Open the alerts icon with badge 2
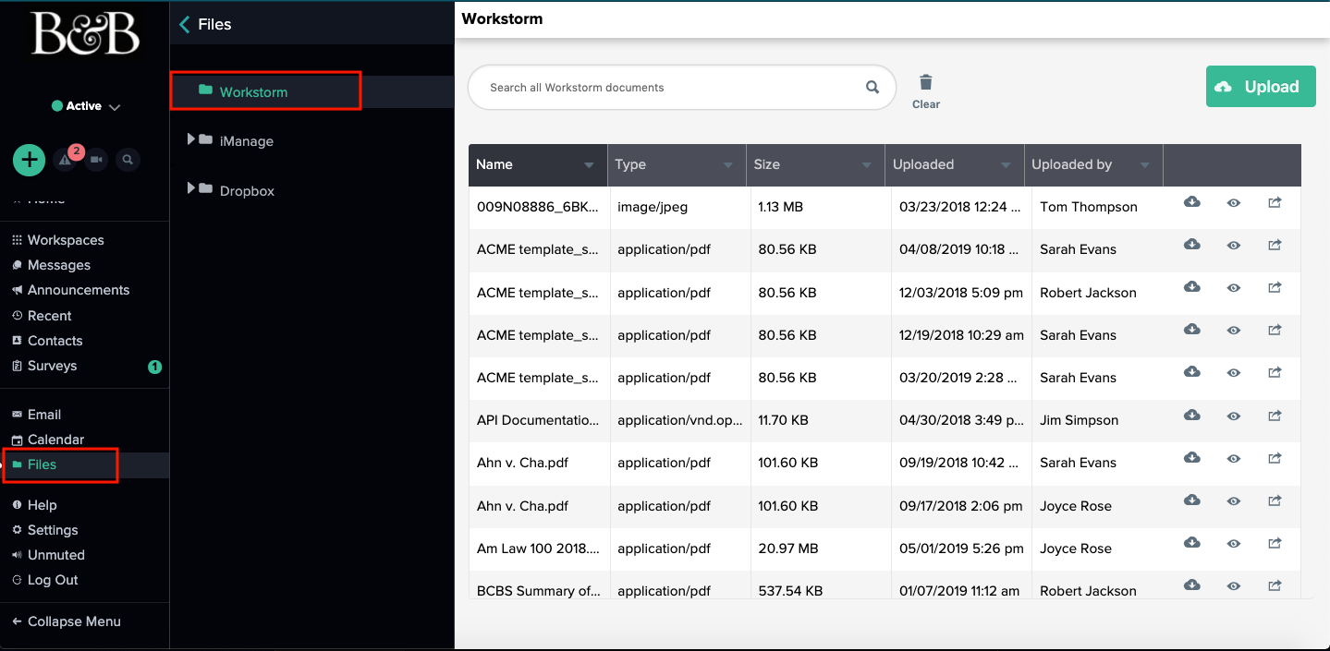Screen dimensions: 1330x651 tap(65, 160)
